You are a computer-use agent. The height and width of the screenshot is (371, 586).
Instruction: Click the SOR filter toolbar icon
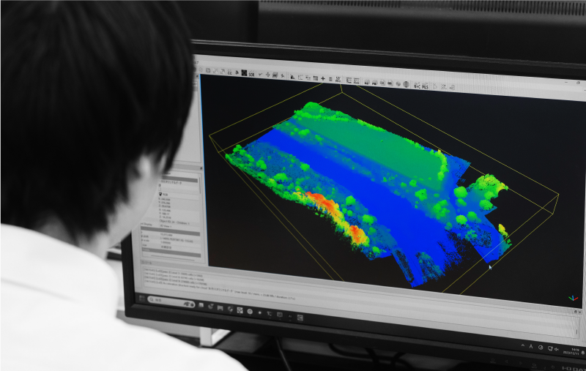pos(251,74)
